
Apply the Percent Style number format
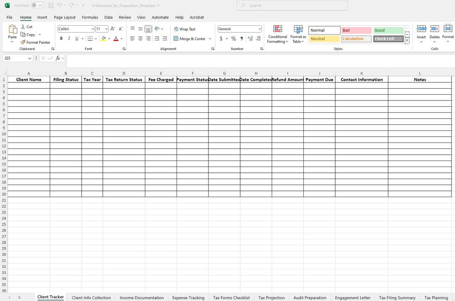(x=233, y=38)
